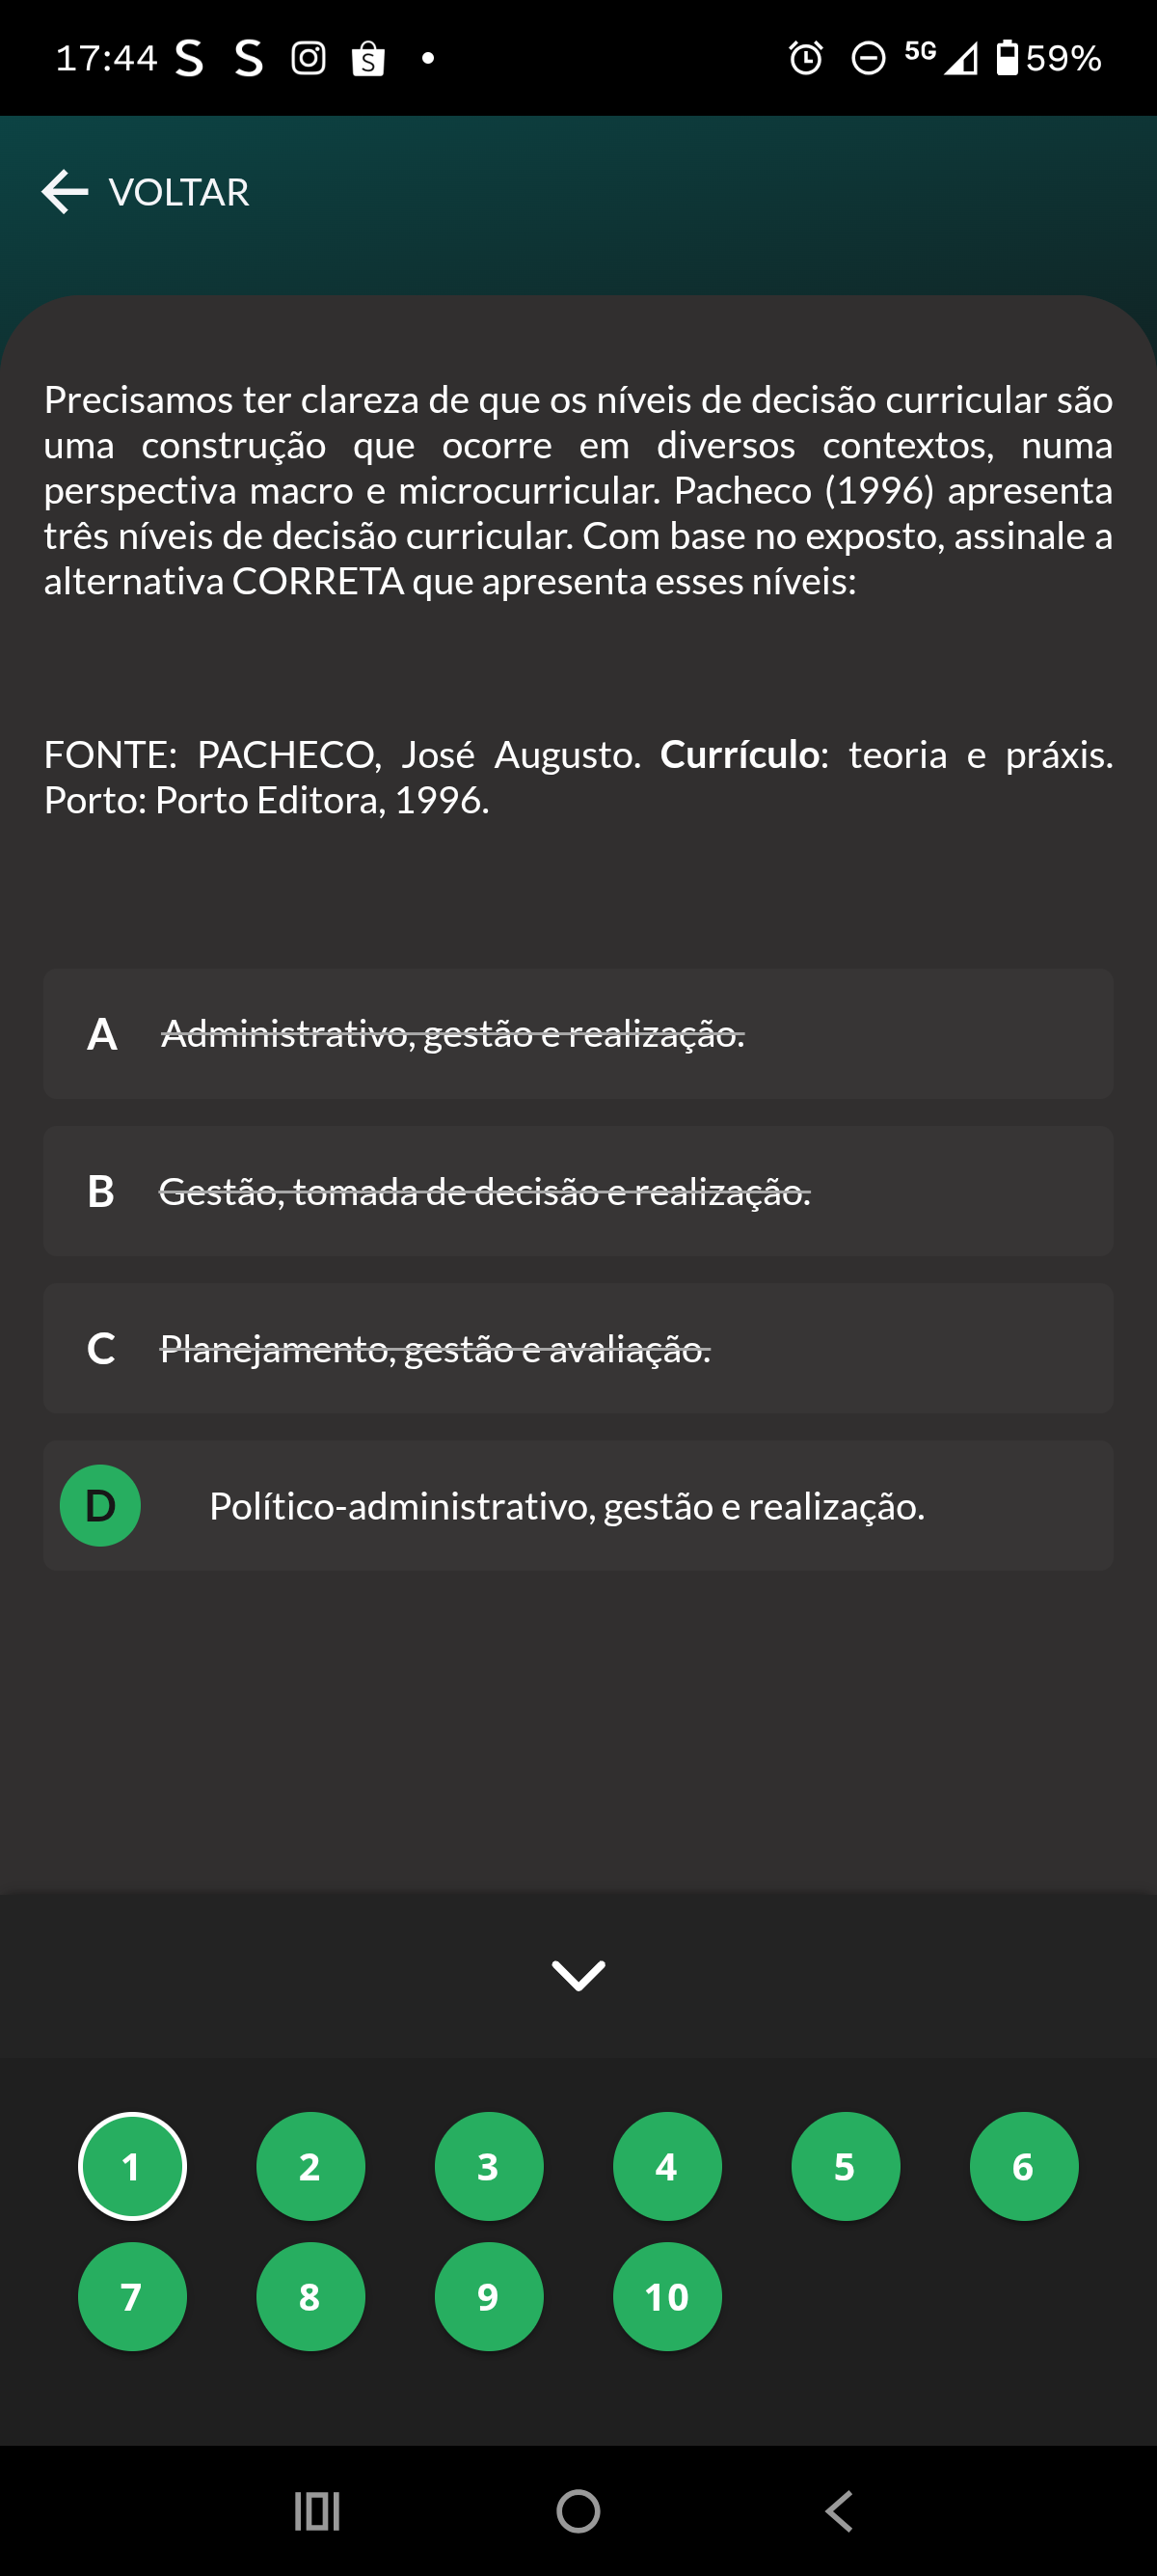Tap the Android recent apps icon
The height and width of the screenshot is (2576, 1157).
(x=316, y=2511)
